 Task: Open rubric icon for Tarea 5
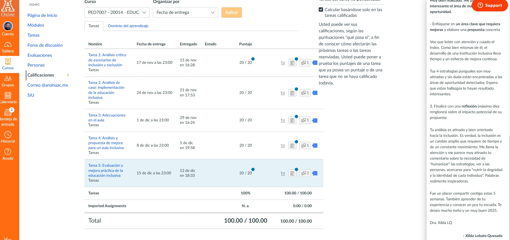[x=292, y=173]
